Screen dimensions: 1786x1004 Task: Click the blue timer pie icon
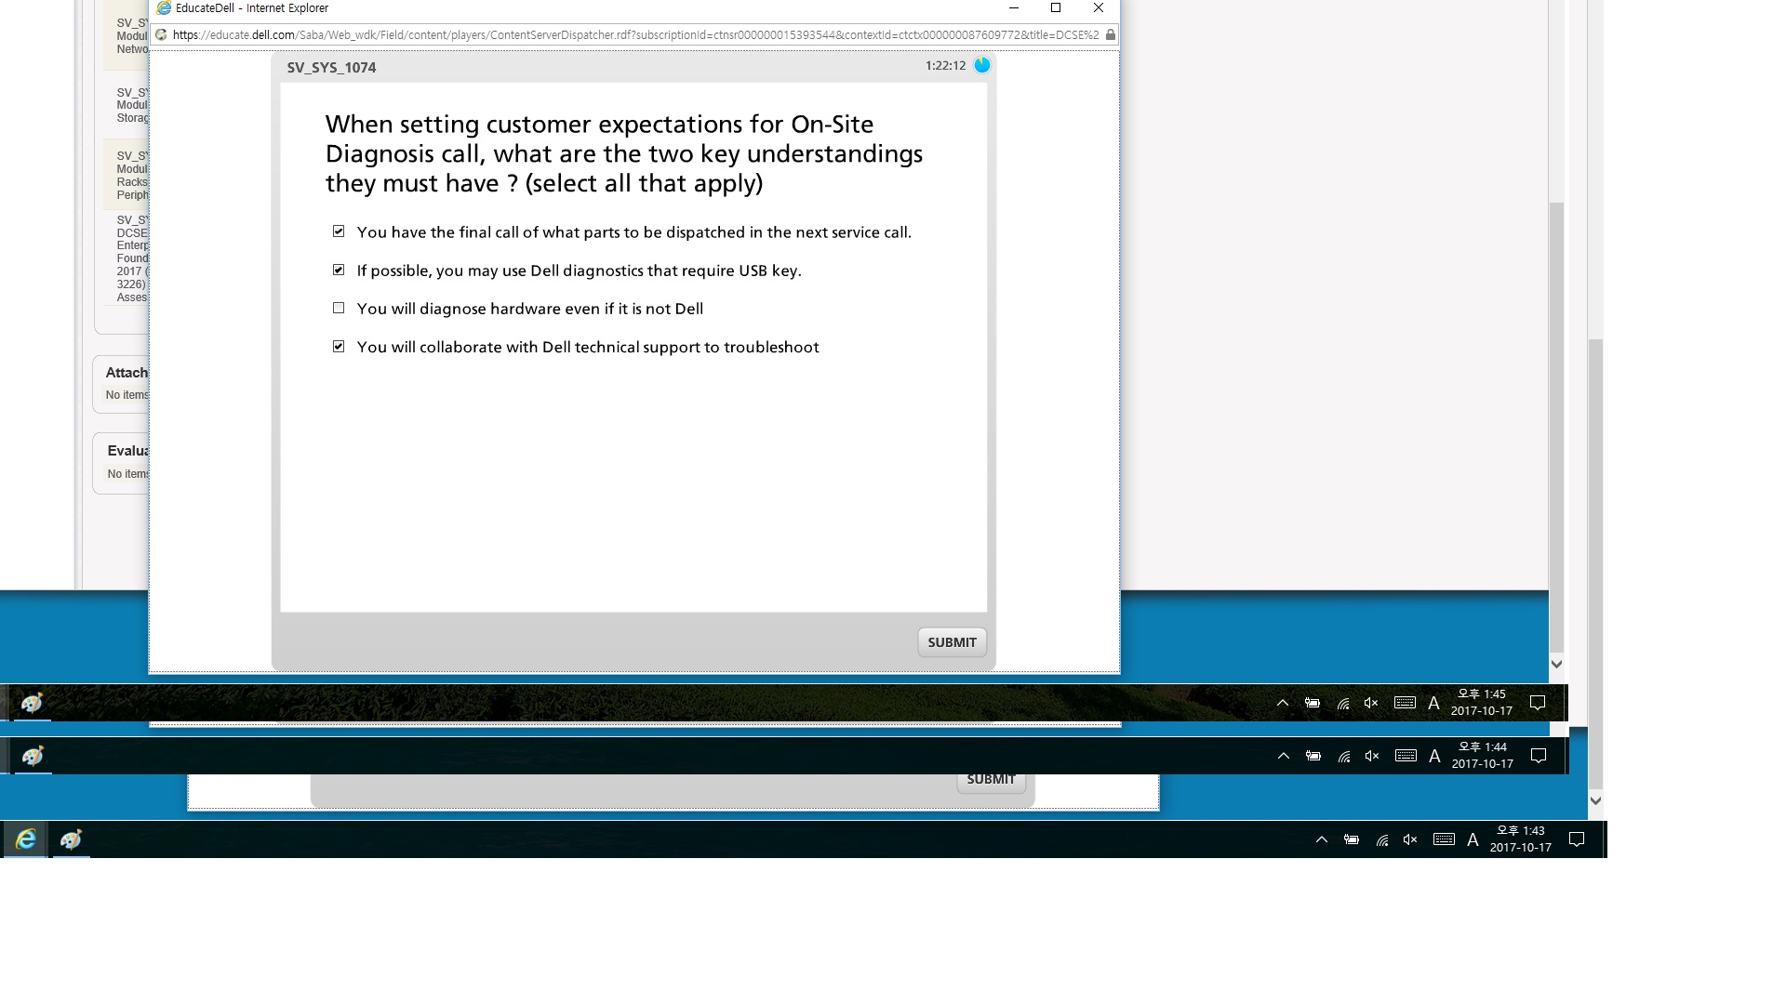click(982, 65)
